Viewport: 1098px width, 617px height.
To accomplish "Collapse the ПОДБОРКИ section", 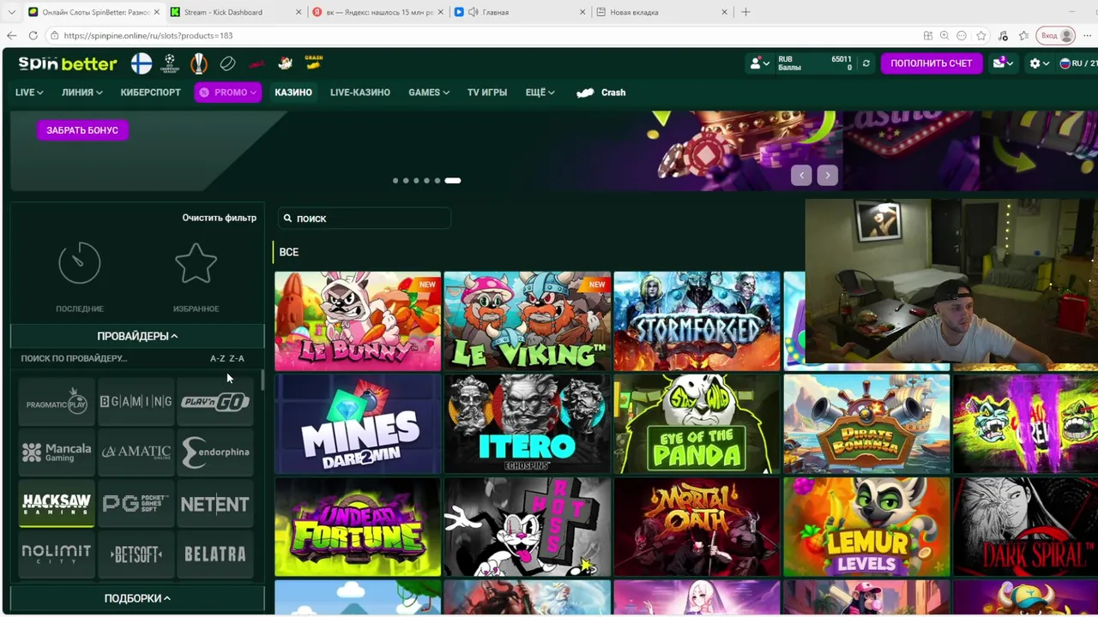I will [137, 598].
